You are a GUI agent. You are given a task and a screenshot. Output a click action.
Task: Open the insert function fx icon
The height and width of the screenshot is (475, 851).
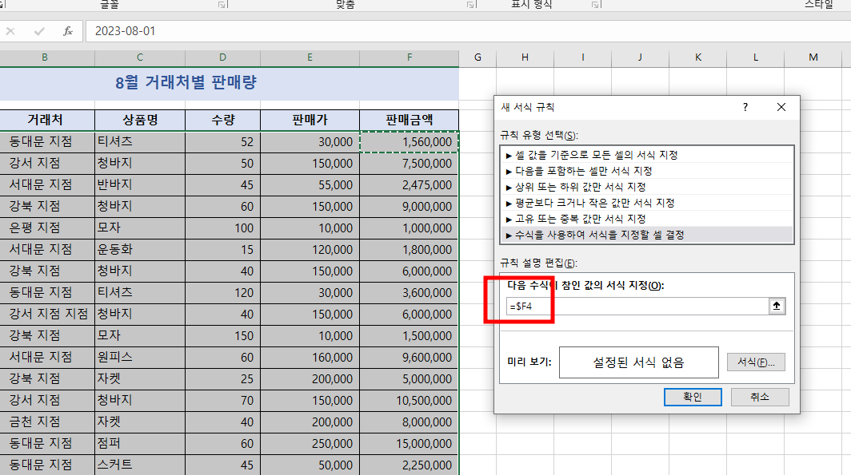68,31
